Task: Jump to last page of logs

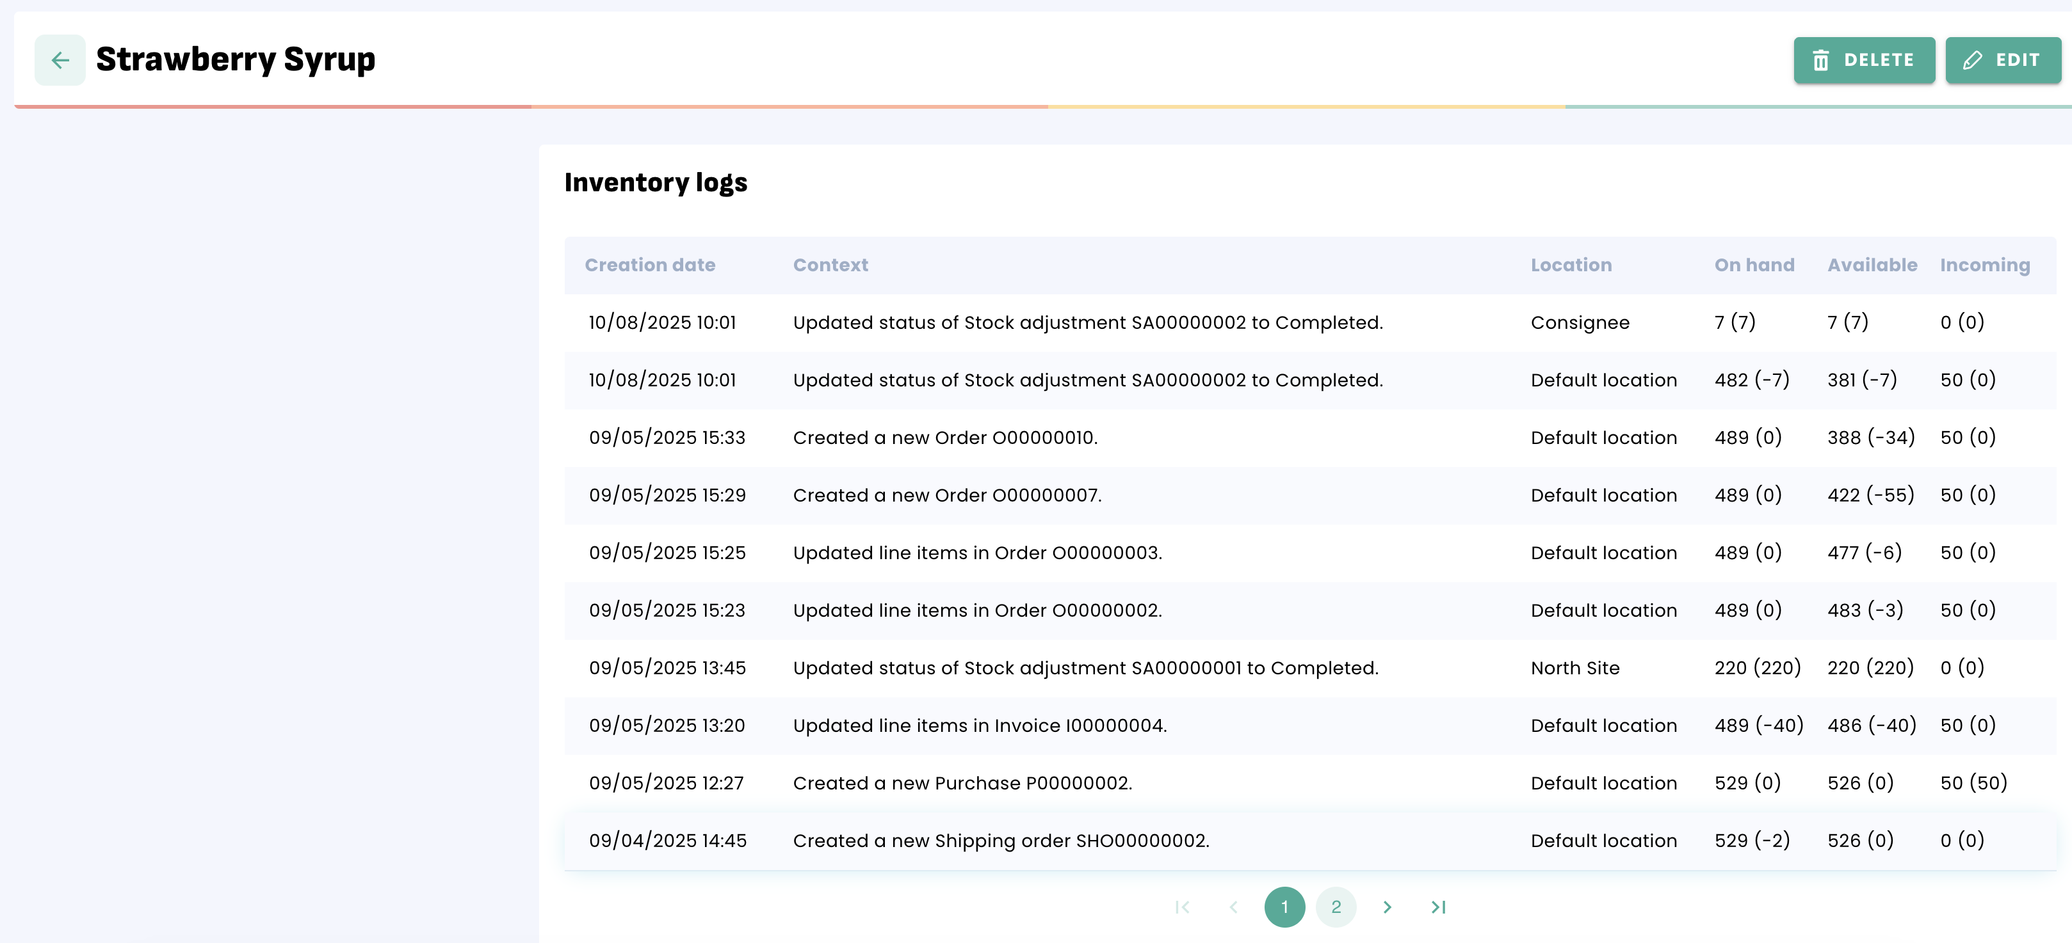Action: pyautogui.click(x=1438, y=907)
